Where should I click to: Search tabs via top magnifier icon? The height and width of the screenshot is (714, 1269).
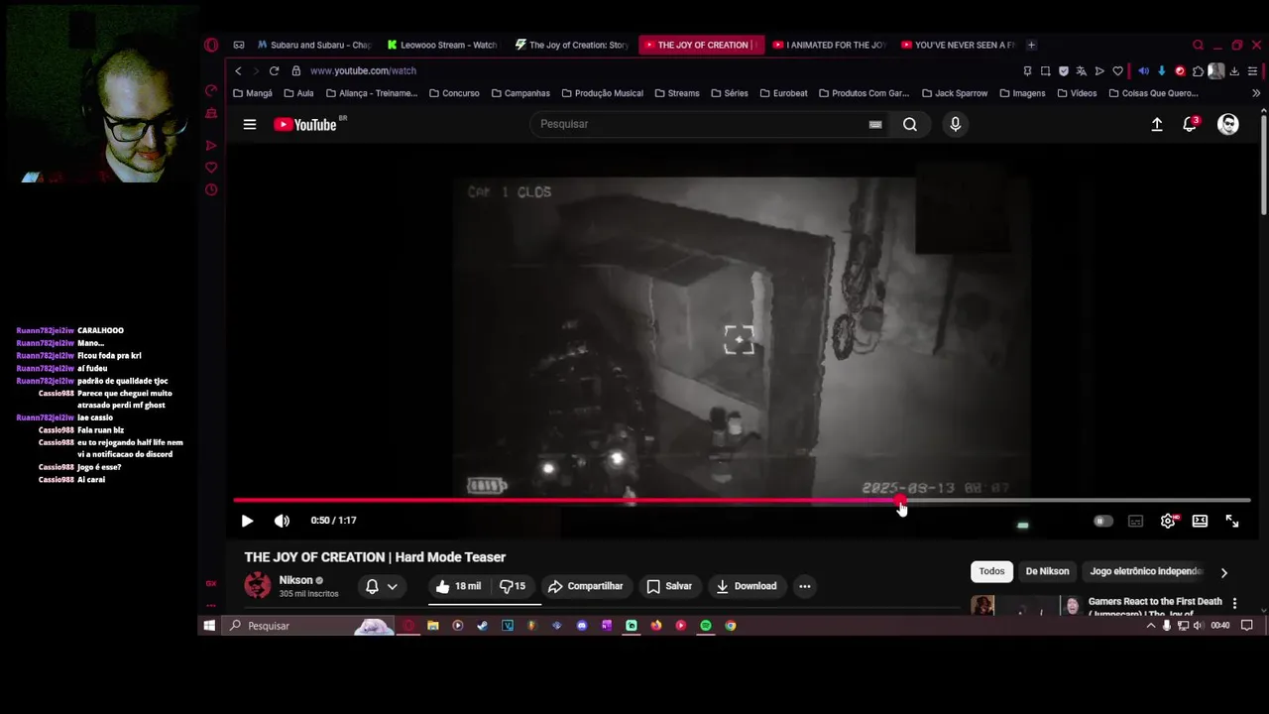1198,45
